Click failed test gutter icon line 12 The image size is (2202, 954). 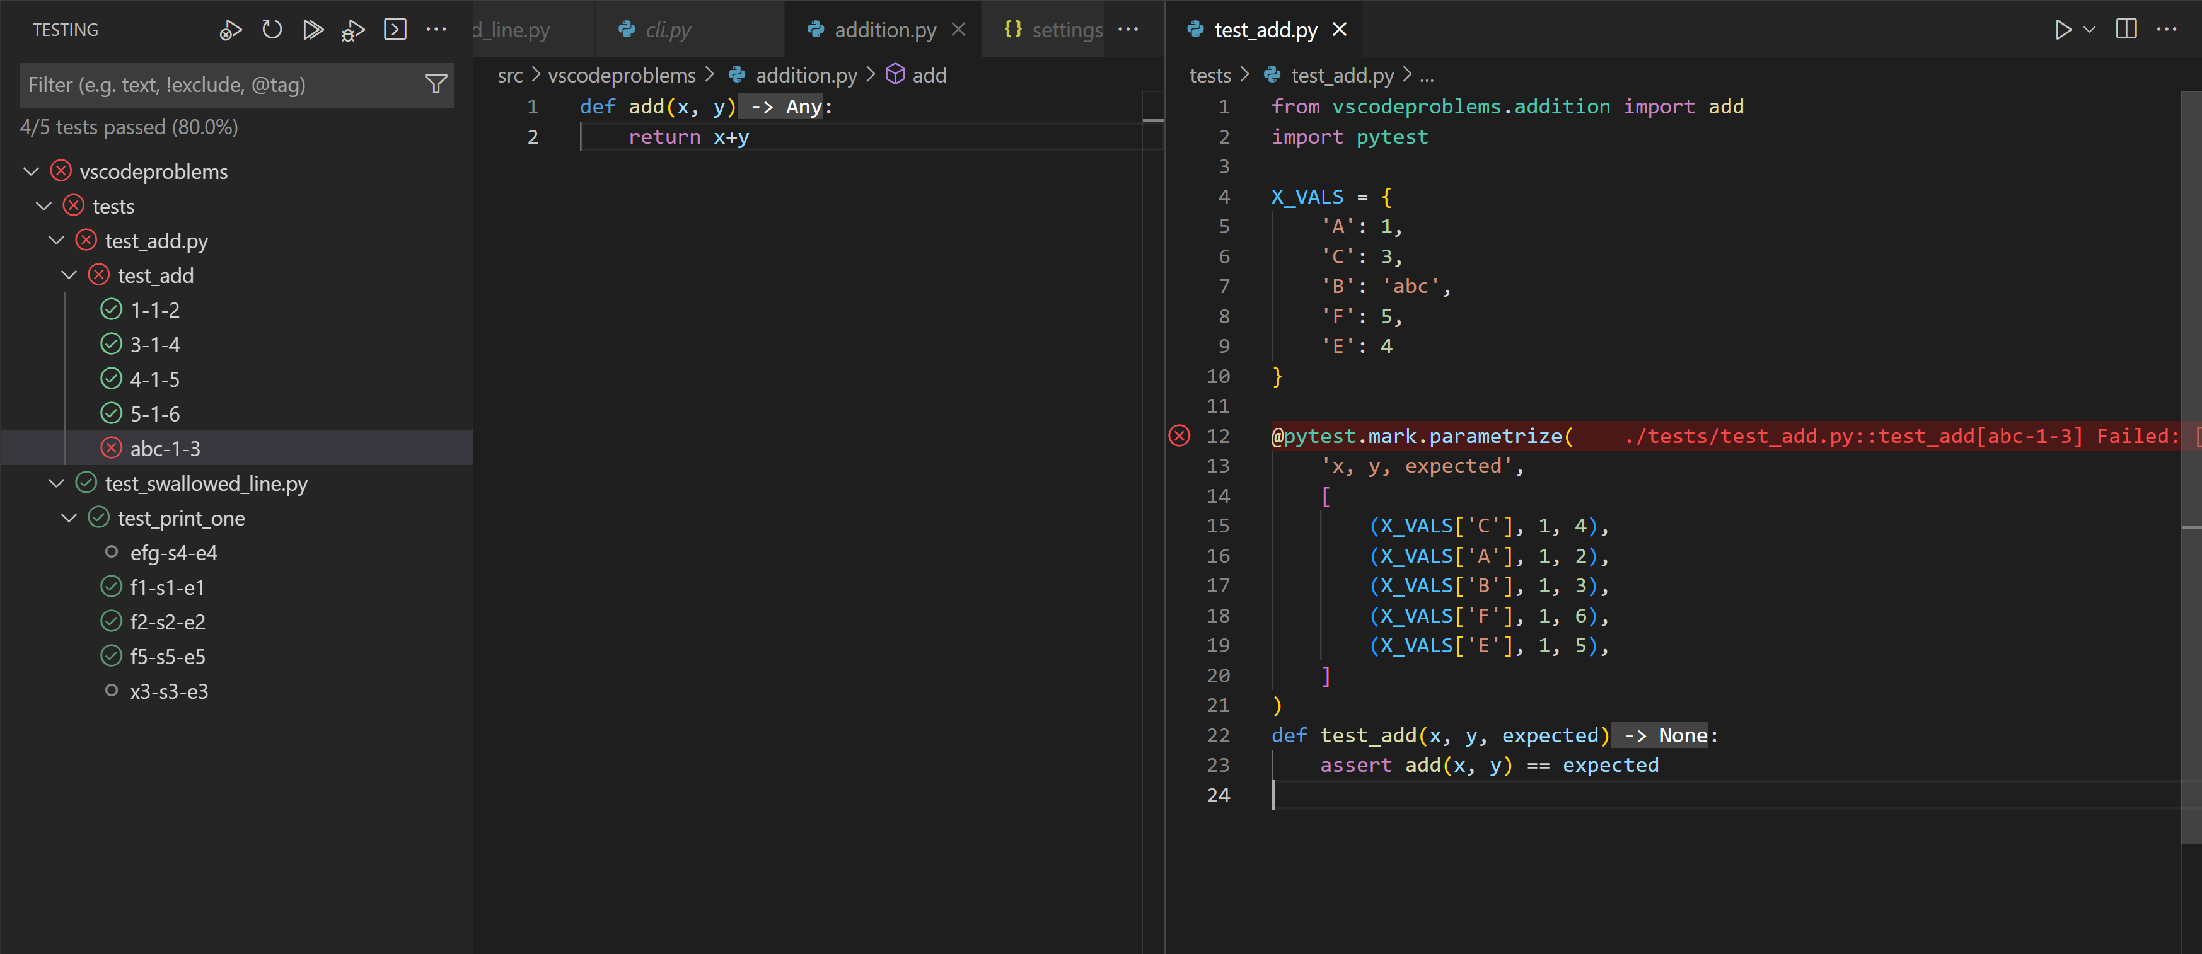click(1179, 435)
